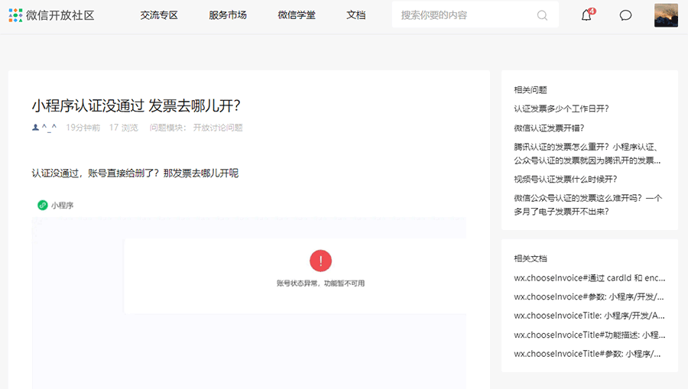
Task: Open related question 微信认证发票开错?
Action: 549,128
